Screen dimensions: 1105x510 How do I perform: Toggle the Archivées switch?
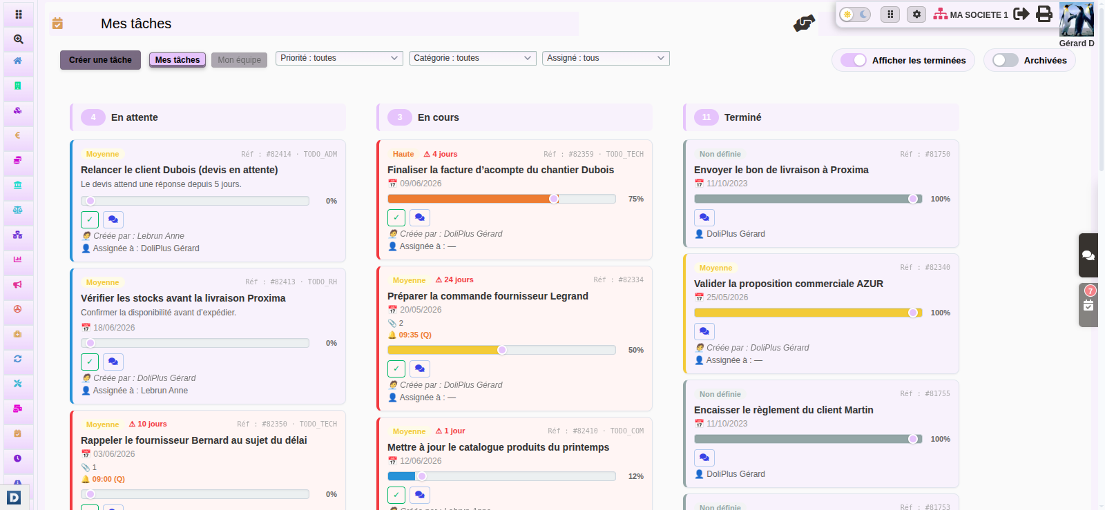1006,60
